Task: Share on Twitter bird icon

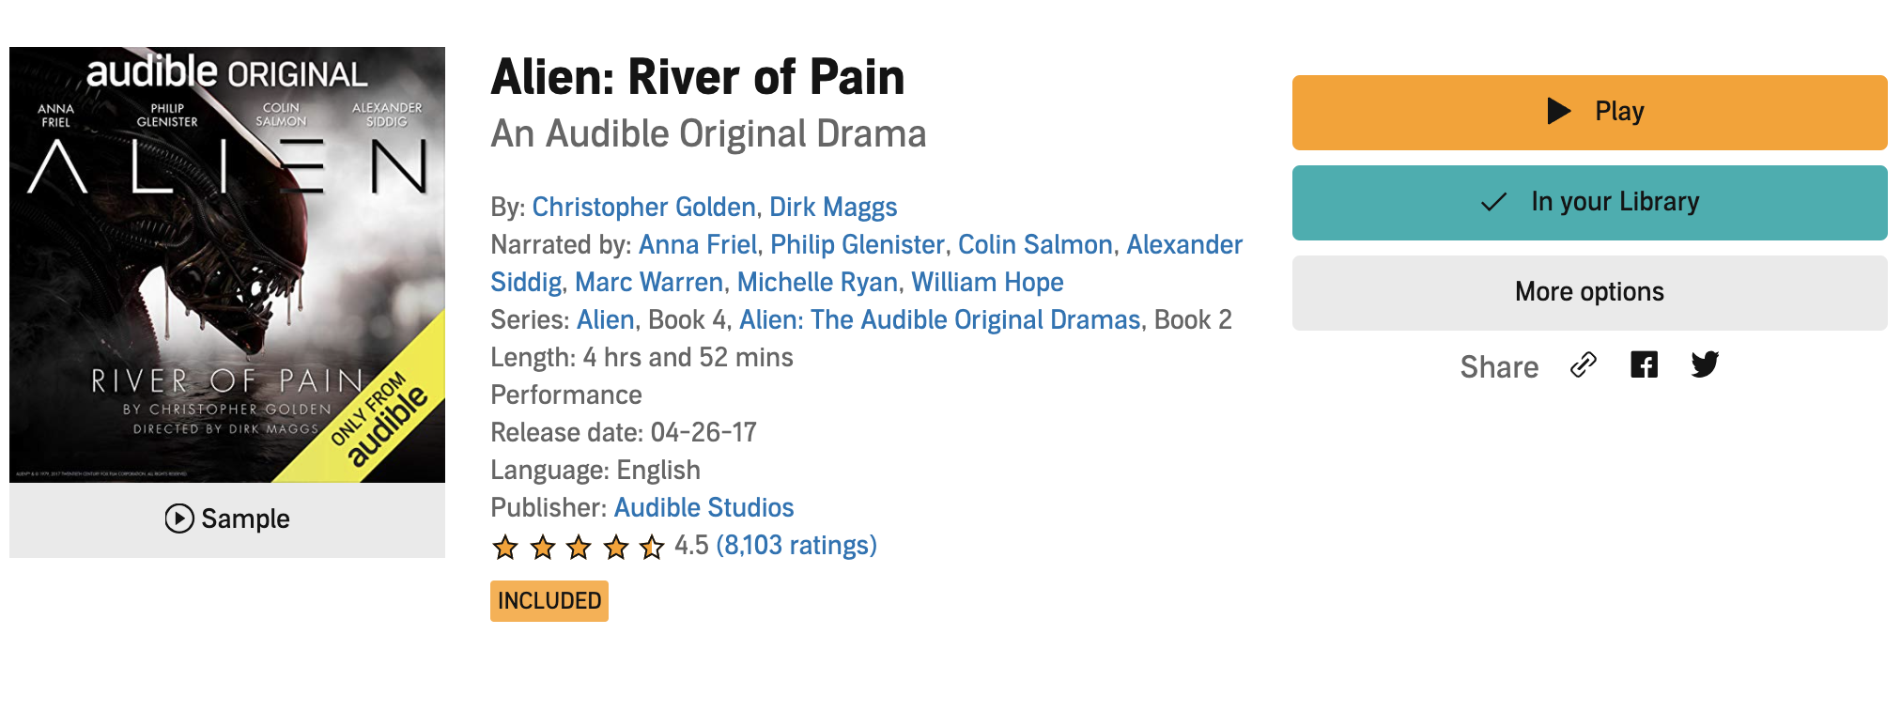Action: pos(1705,364)
